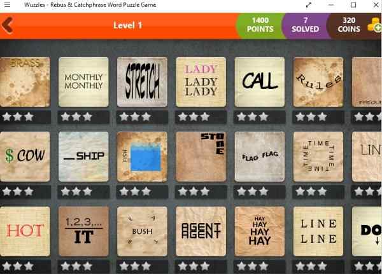Image resolution: width=382 pixels, height=274 pixels.
Task: Select the STRETCH puzzle tile
Action: [142, 82]
